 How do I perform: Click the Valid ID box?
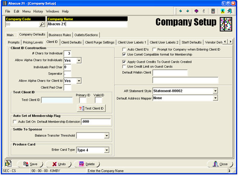(98, 100)
